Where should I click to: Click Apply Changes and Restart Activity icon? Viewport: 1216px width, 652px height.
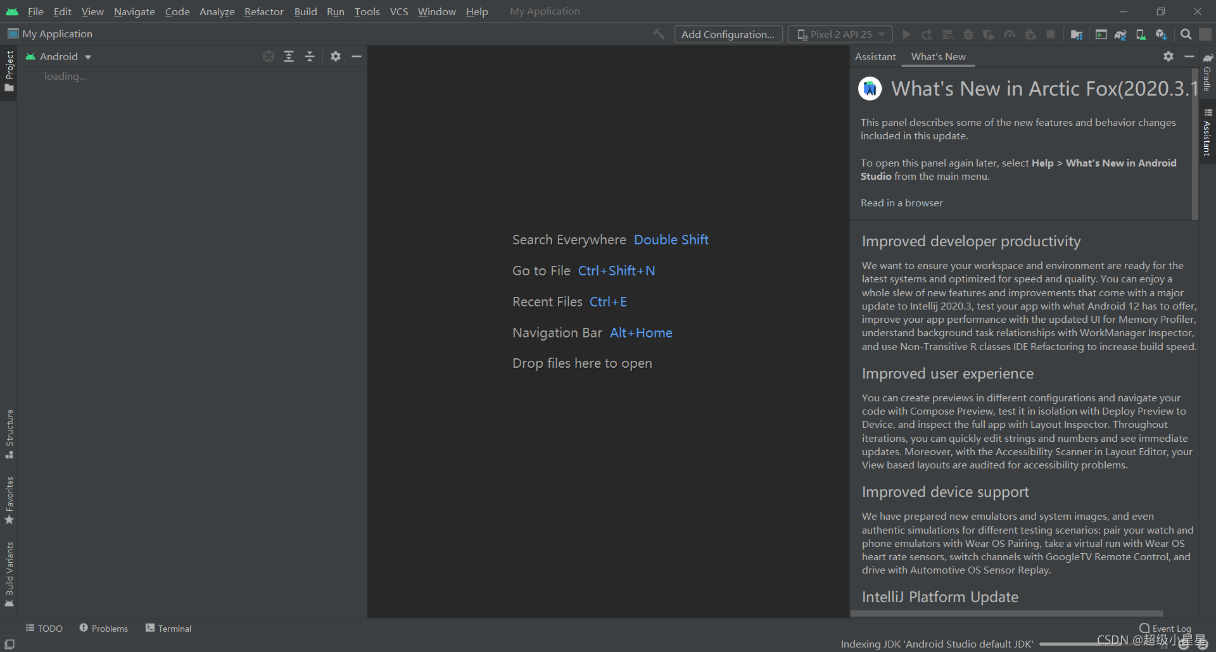(927, 34)
